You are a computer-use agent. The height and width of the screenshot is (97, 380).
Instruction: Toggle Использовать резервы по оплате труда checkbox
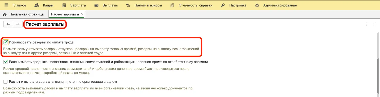click(6, 42)
